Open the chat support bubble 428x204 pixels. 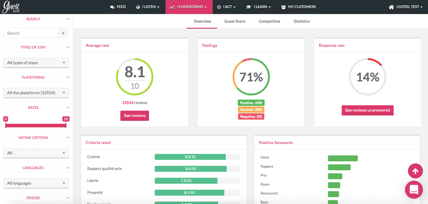[414, 189]
